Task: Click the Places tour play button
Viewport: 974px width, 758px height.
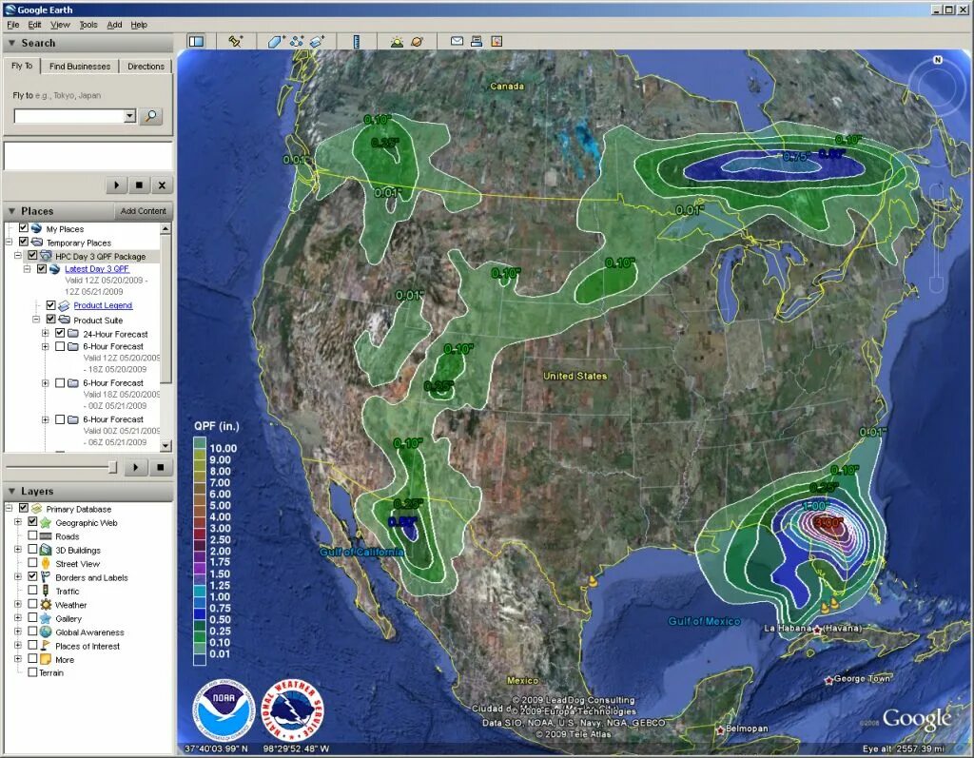Action: [x=135, y=467]
